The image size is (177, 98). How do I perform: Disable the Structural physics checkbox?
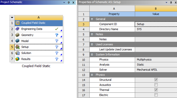coord(156,80)
